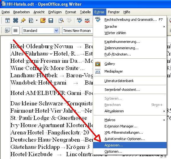Open Fuß-/Endnoten settings

click(130, 54)
